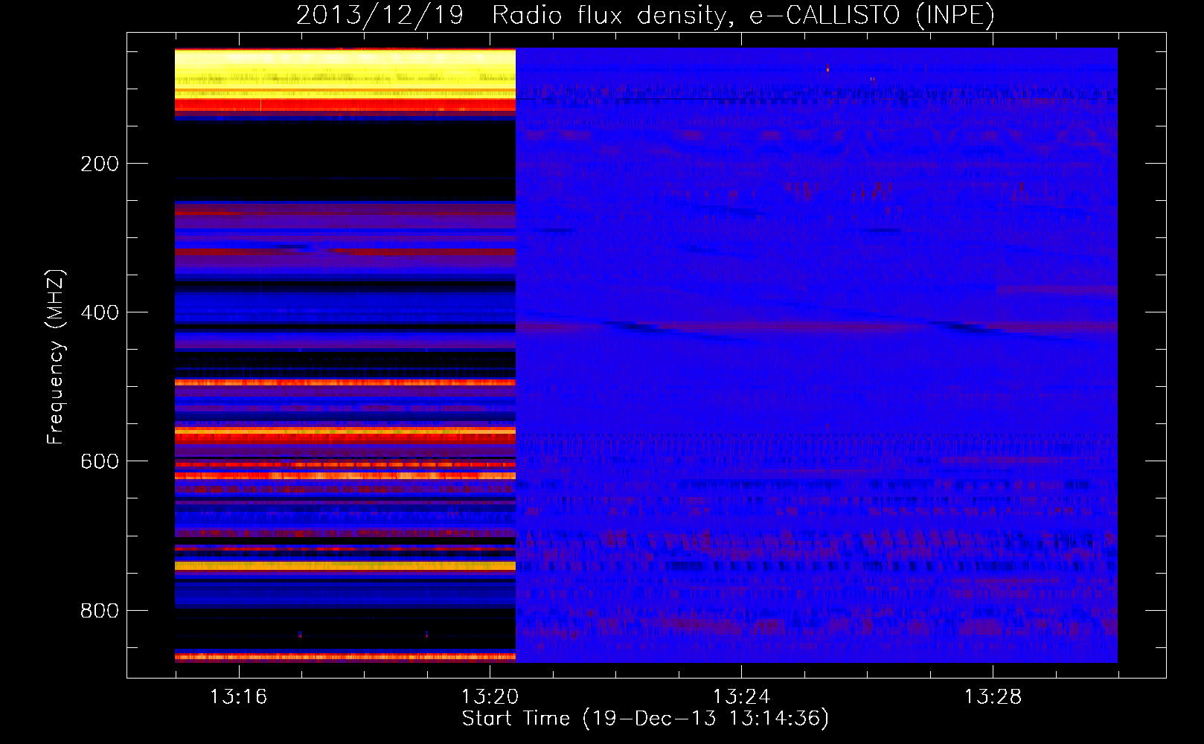
Task: Click the "13:24" time tick label
Action: [x=741, y=696]
